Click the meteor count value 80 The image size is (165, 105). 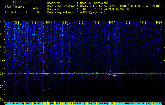point(38,12)
